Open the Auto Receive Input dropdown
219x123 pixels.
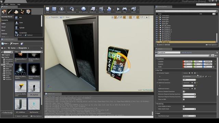click(x=189, y=116)
